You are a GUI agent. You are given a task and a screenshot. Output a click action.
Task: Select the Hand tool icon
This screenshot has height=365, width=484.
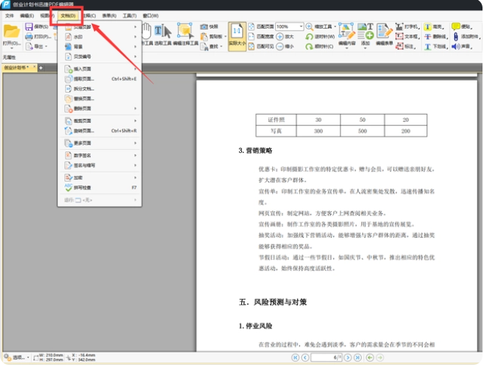coord(146,31)
